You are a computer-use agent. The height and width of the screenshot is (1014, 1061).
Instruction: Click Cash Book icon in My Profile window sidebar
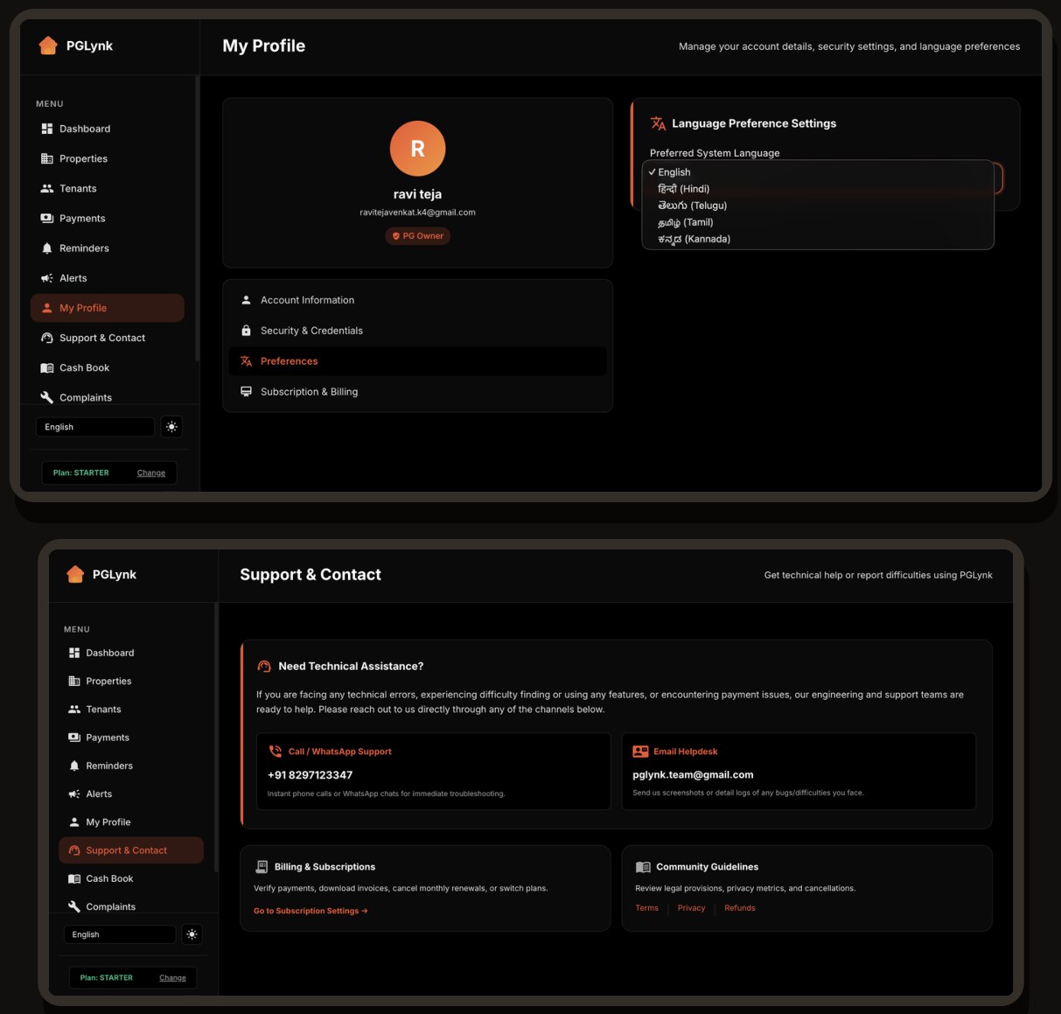47,367
